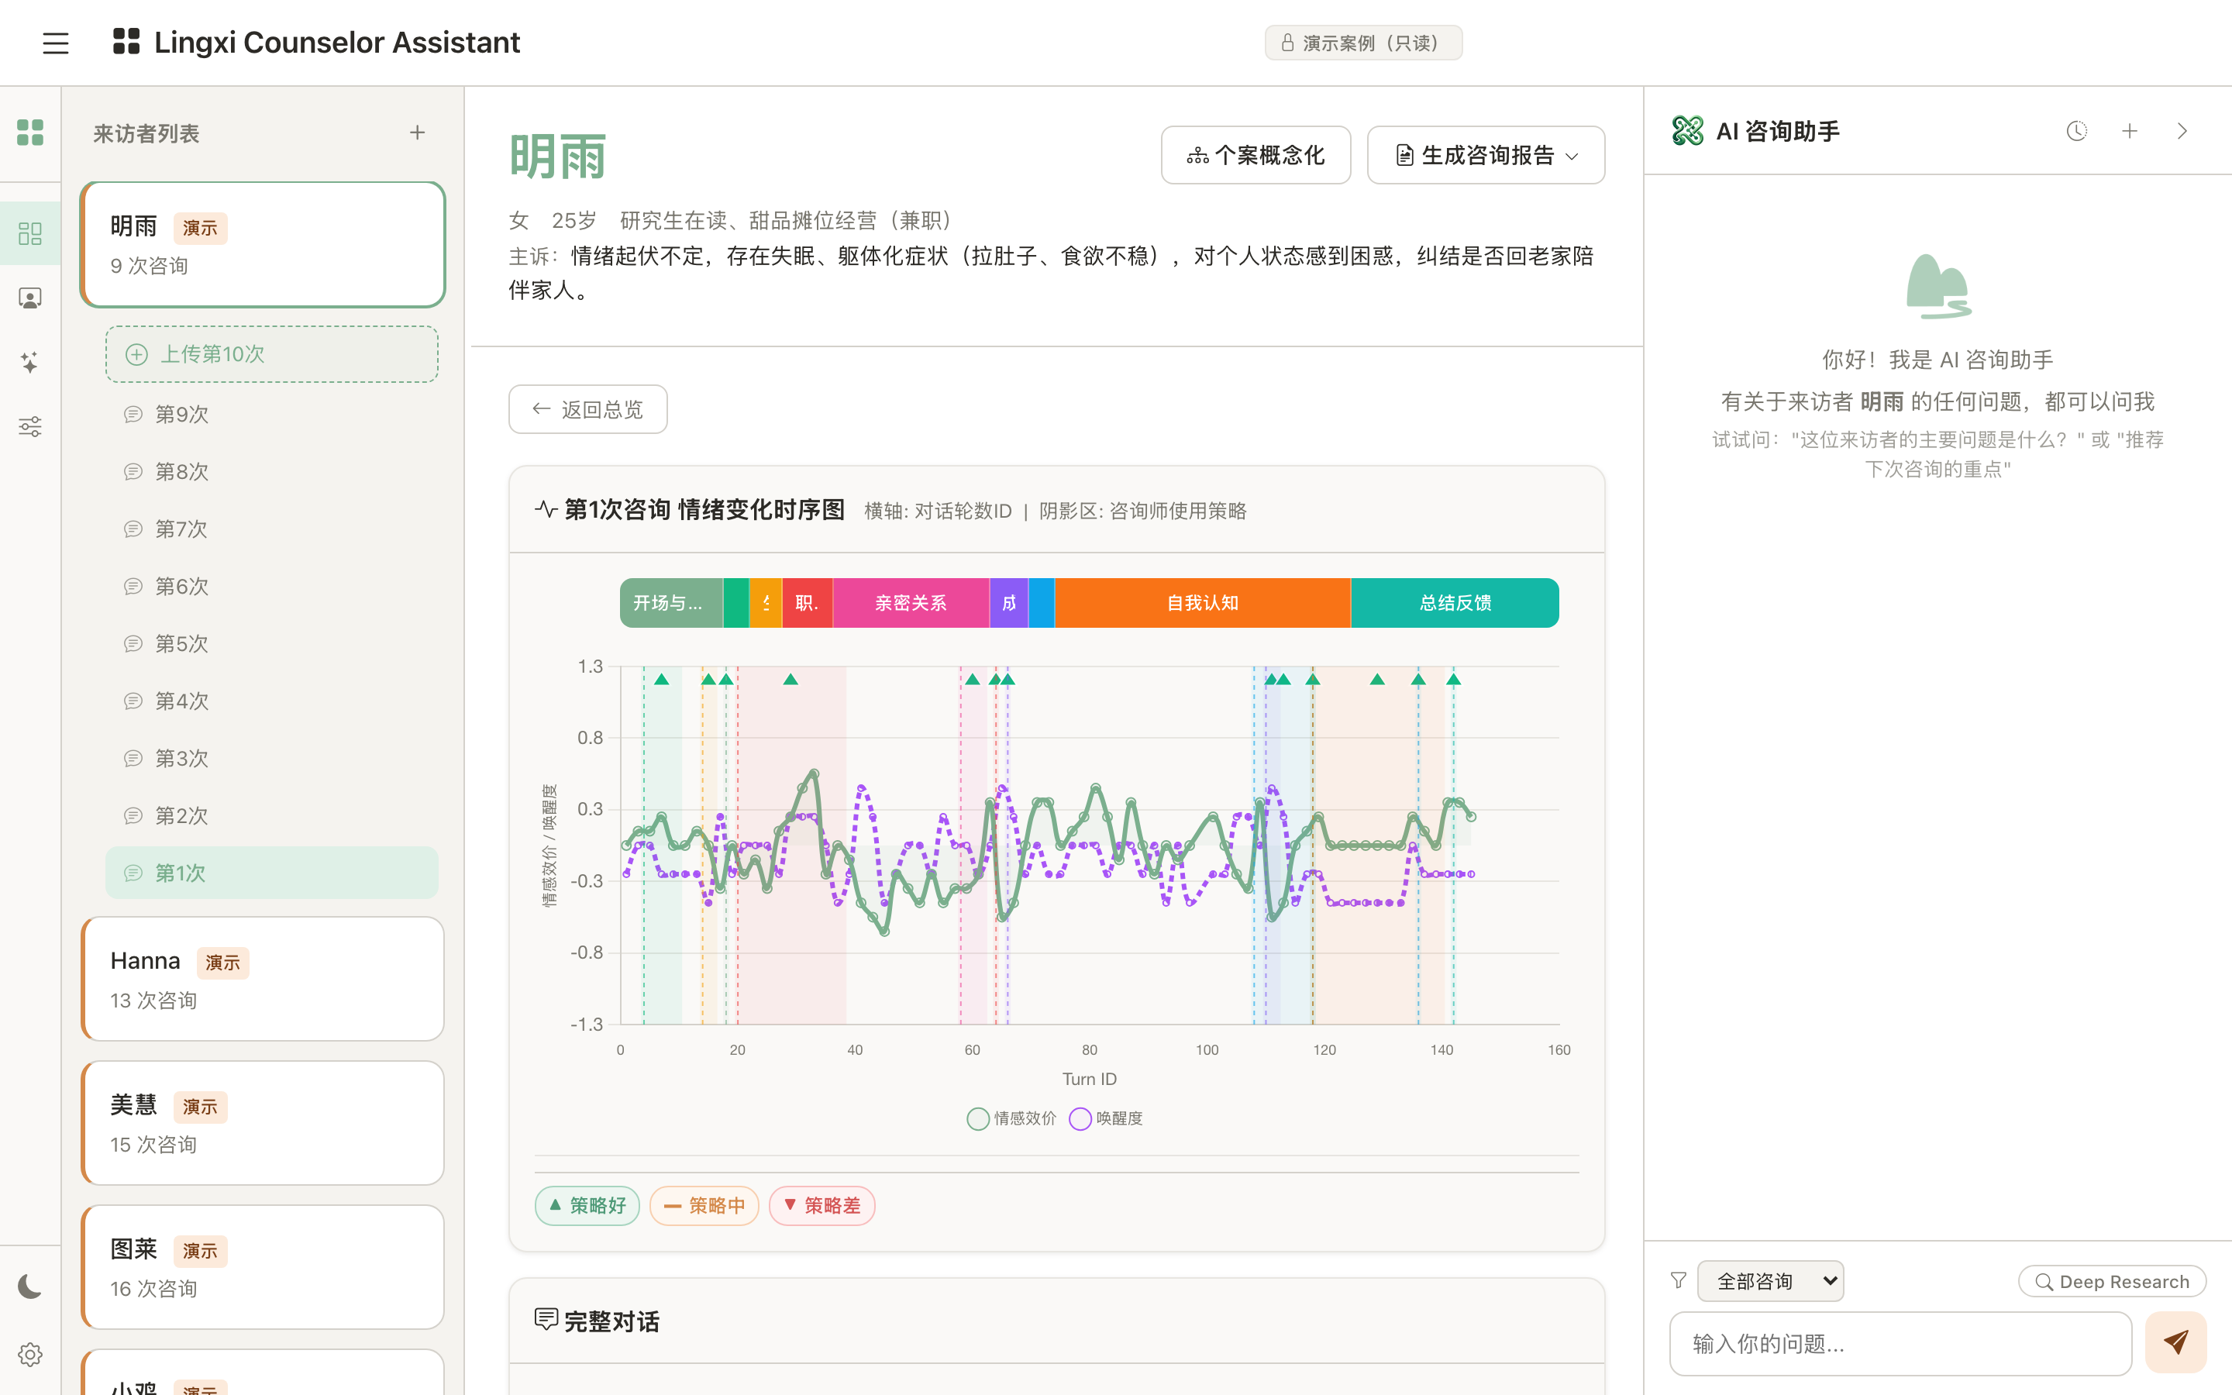Viewport: 2232px width, 1395px height.
Task: Focus the 输入你的问题 input field
Action: tap(1901, 1343)
